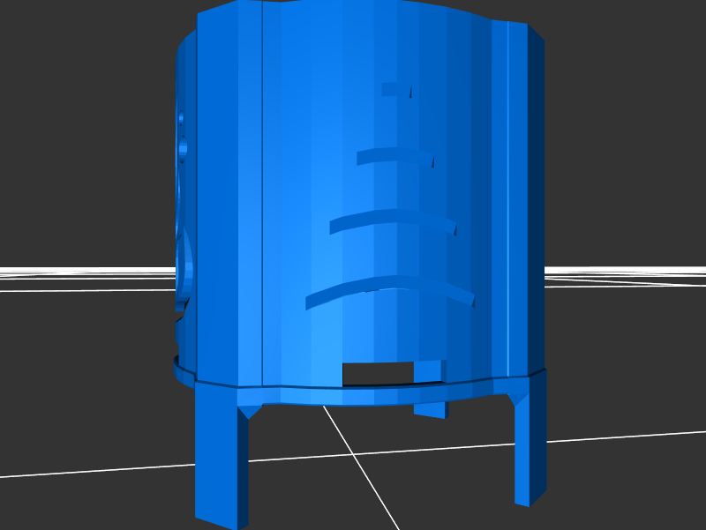Click the narrow beveled panel on right edge
Image resolution: width=706 pixels, height=530 pixels.
click(x=536, y=203)
